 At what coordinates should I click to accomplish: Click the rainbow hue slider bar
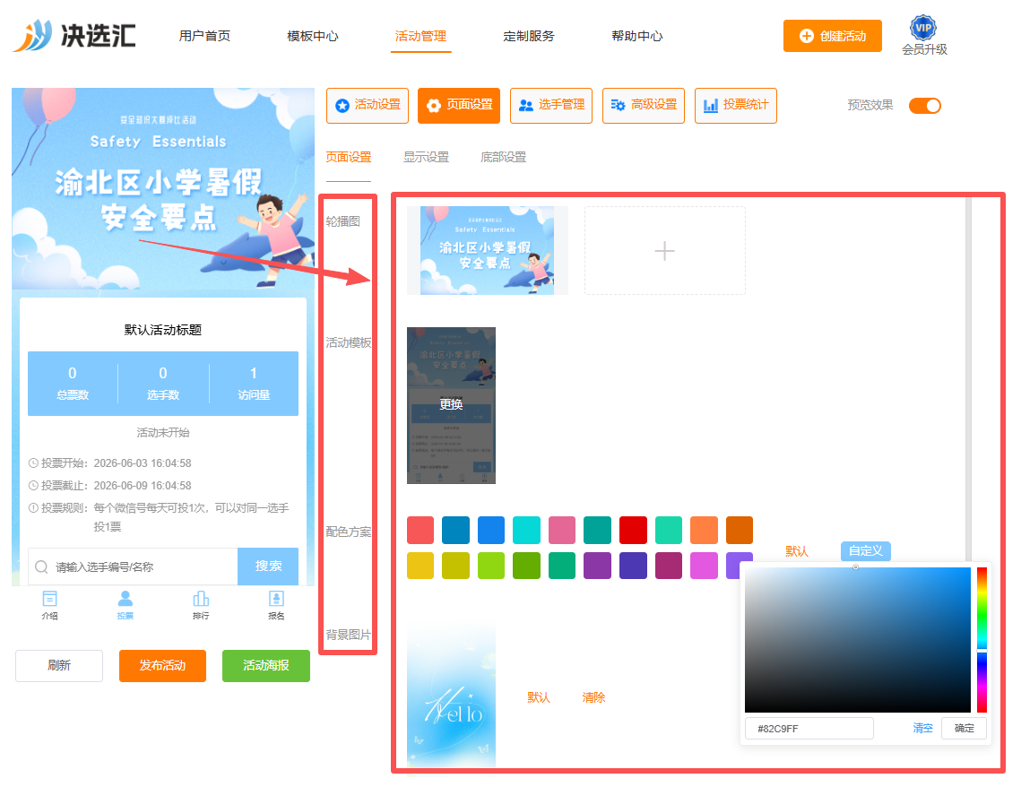[982, 639]
